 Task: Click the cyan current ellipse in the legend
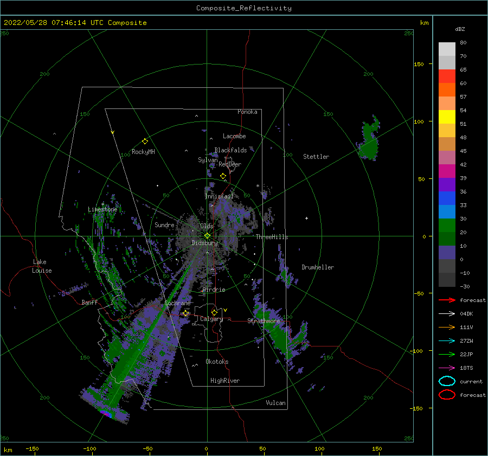[x=447, y=381]
